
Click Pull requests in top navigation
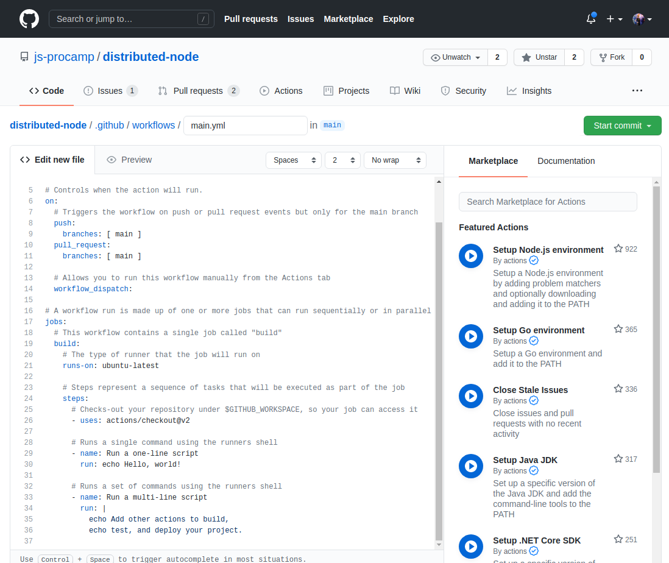pos(251,19)
